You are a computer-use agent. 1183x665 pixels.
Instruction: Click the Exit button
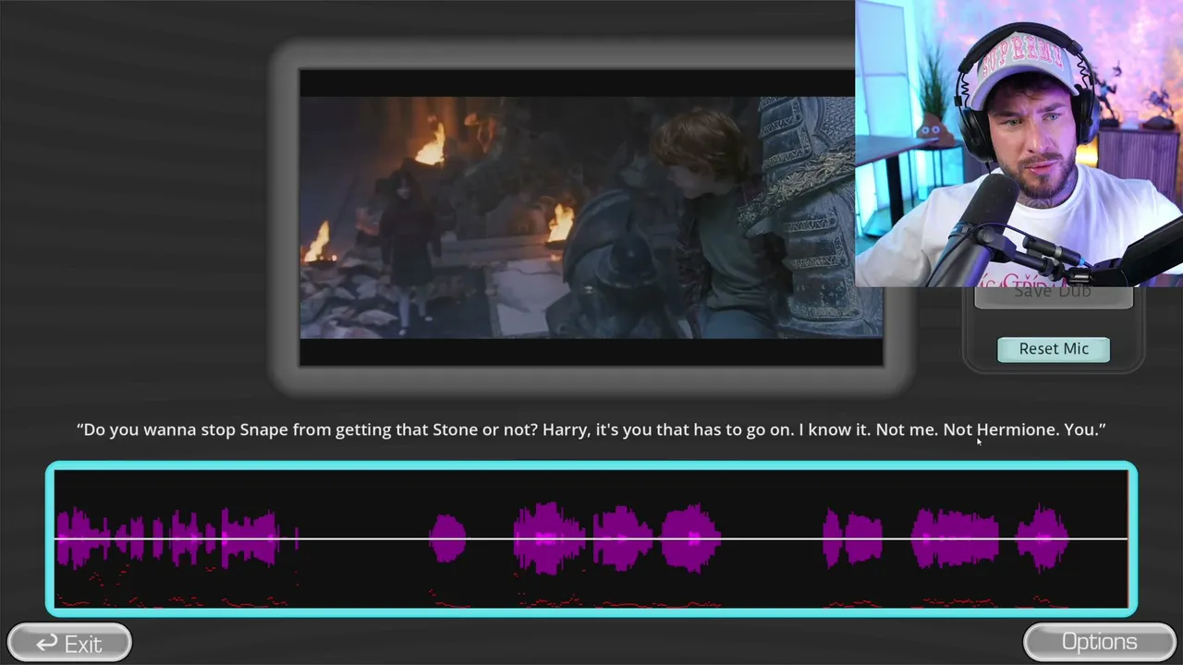click(x=69, y=643)
